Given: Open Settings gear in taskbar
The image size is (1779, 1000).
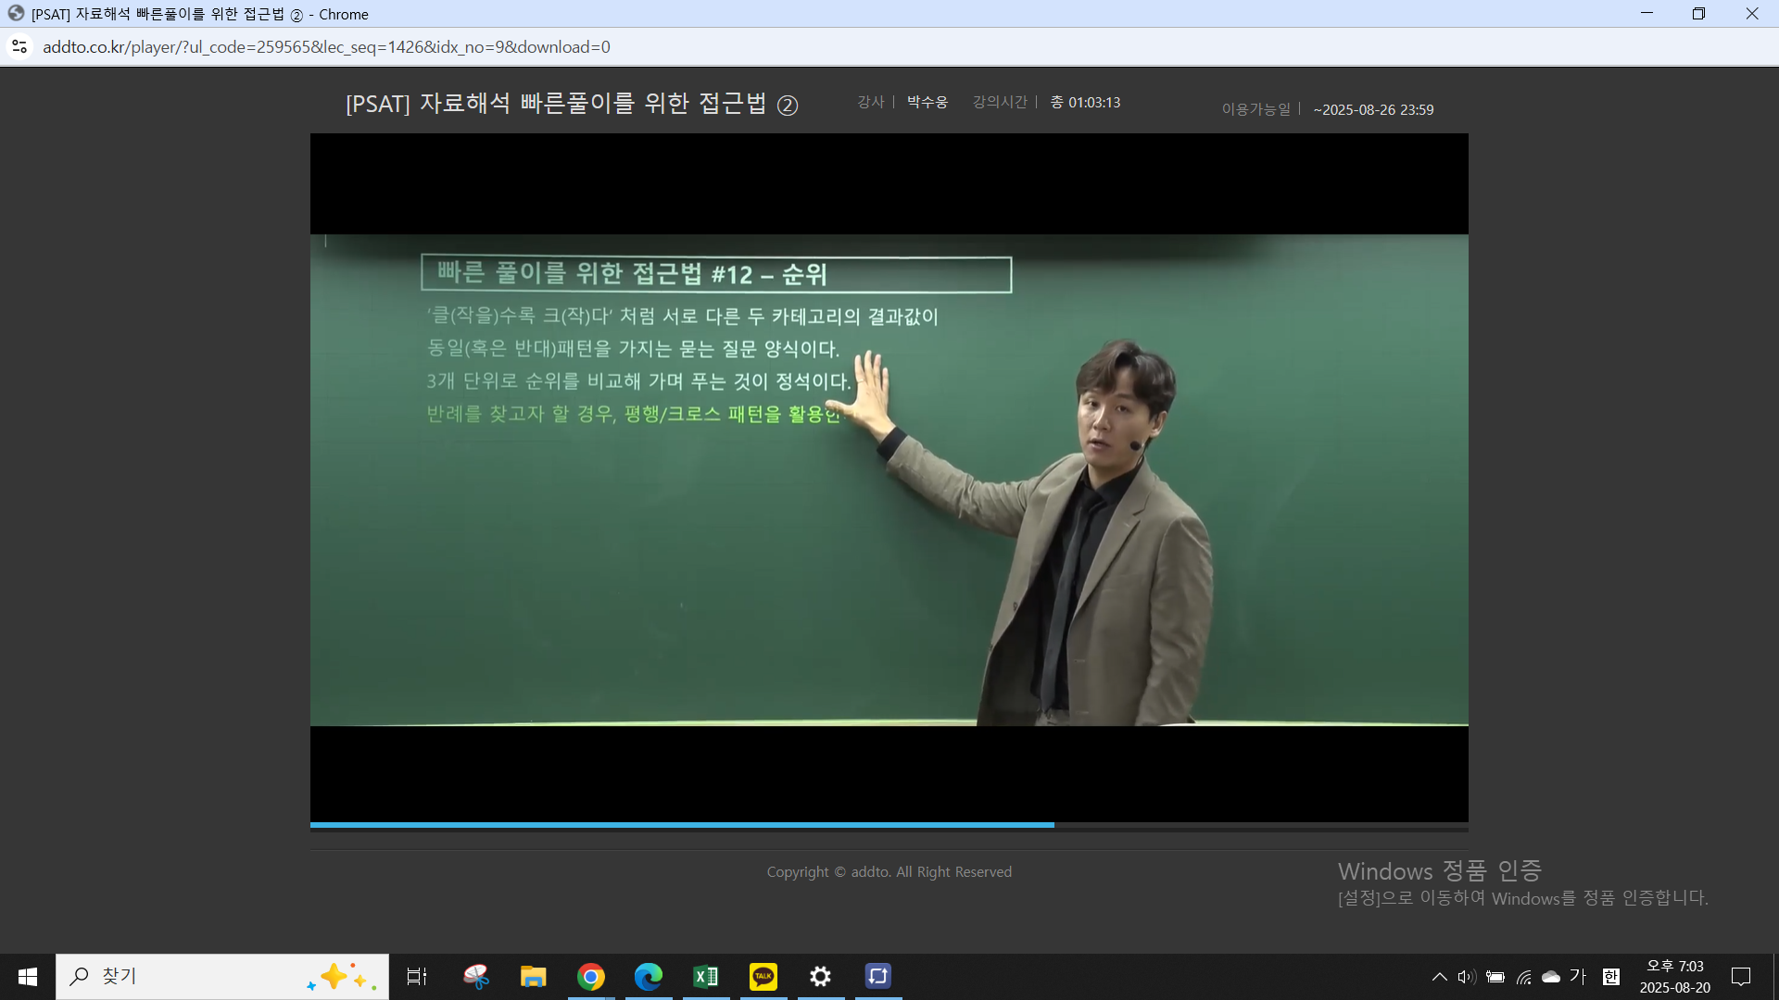Looking at the screenshot, I should tap(820, 977).
